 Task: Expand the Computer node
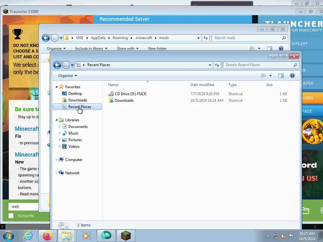pyautogui.click(x=56, y=160)
